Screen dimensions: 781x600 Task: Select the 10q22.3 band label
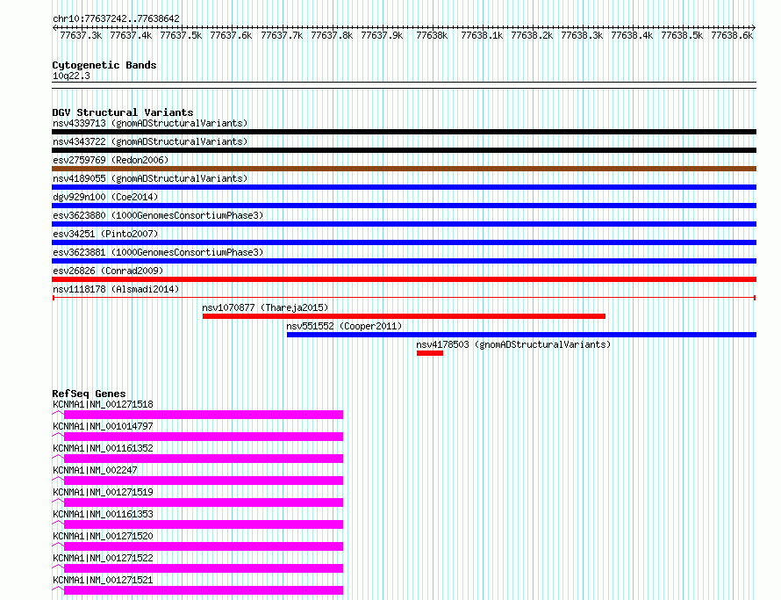click(x=71, y=76)
